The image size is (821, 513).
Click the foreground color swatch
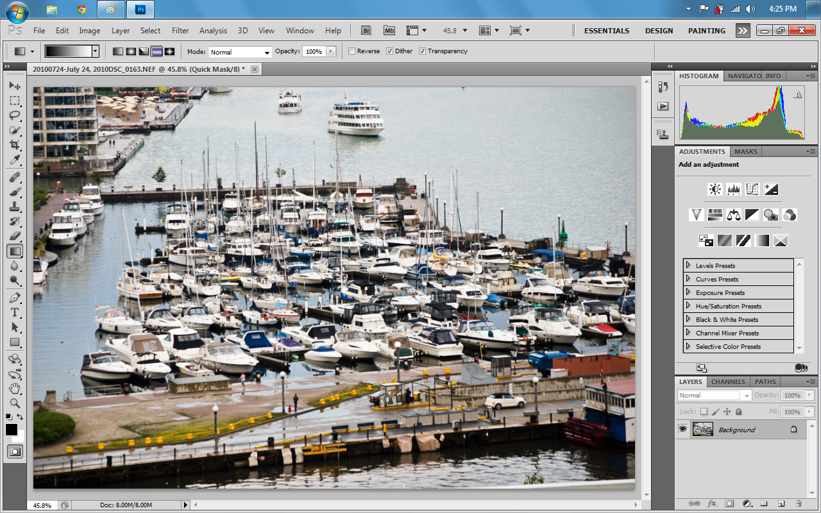coord(12,430)
